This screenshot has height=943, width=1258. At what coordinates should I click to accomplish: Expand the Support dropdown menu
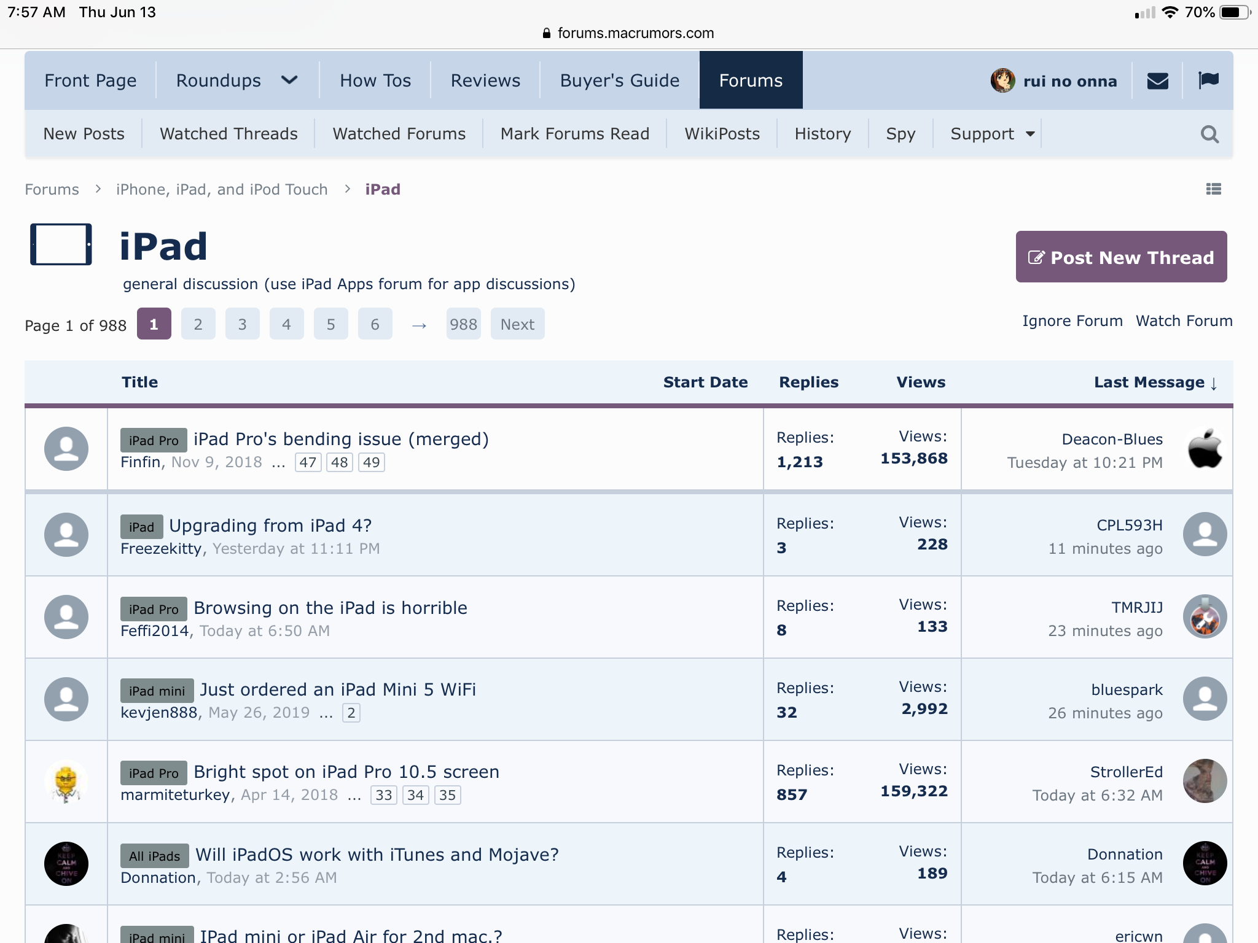point(991,134)
